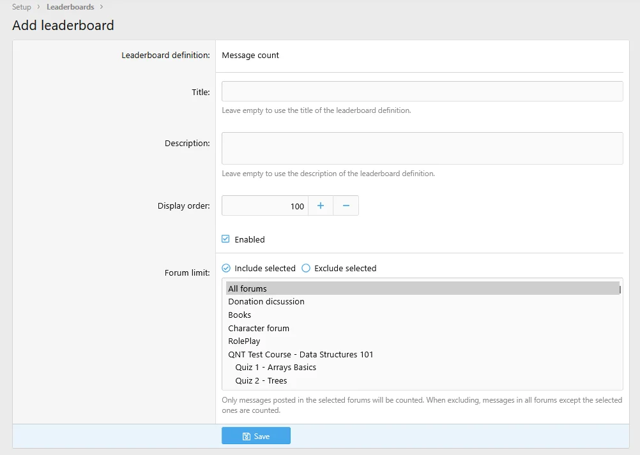
Task: Select the Character forum entry
Action: (x=422, y=328)
